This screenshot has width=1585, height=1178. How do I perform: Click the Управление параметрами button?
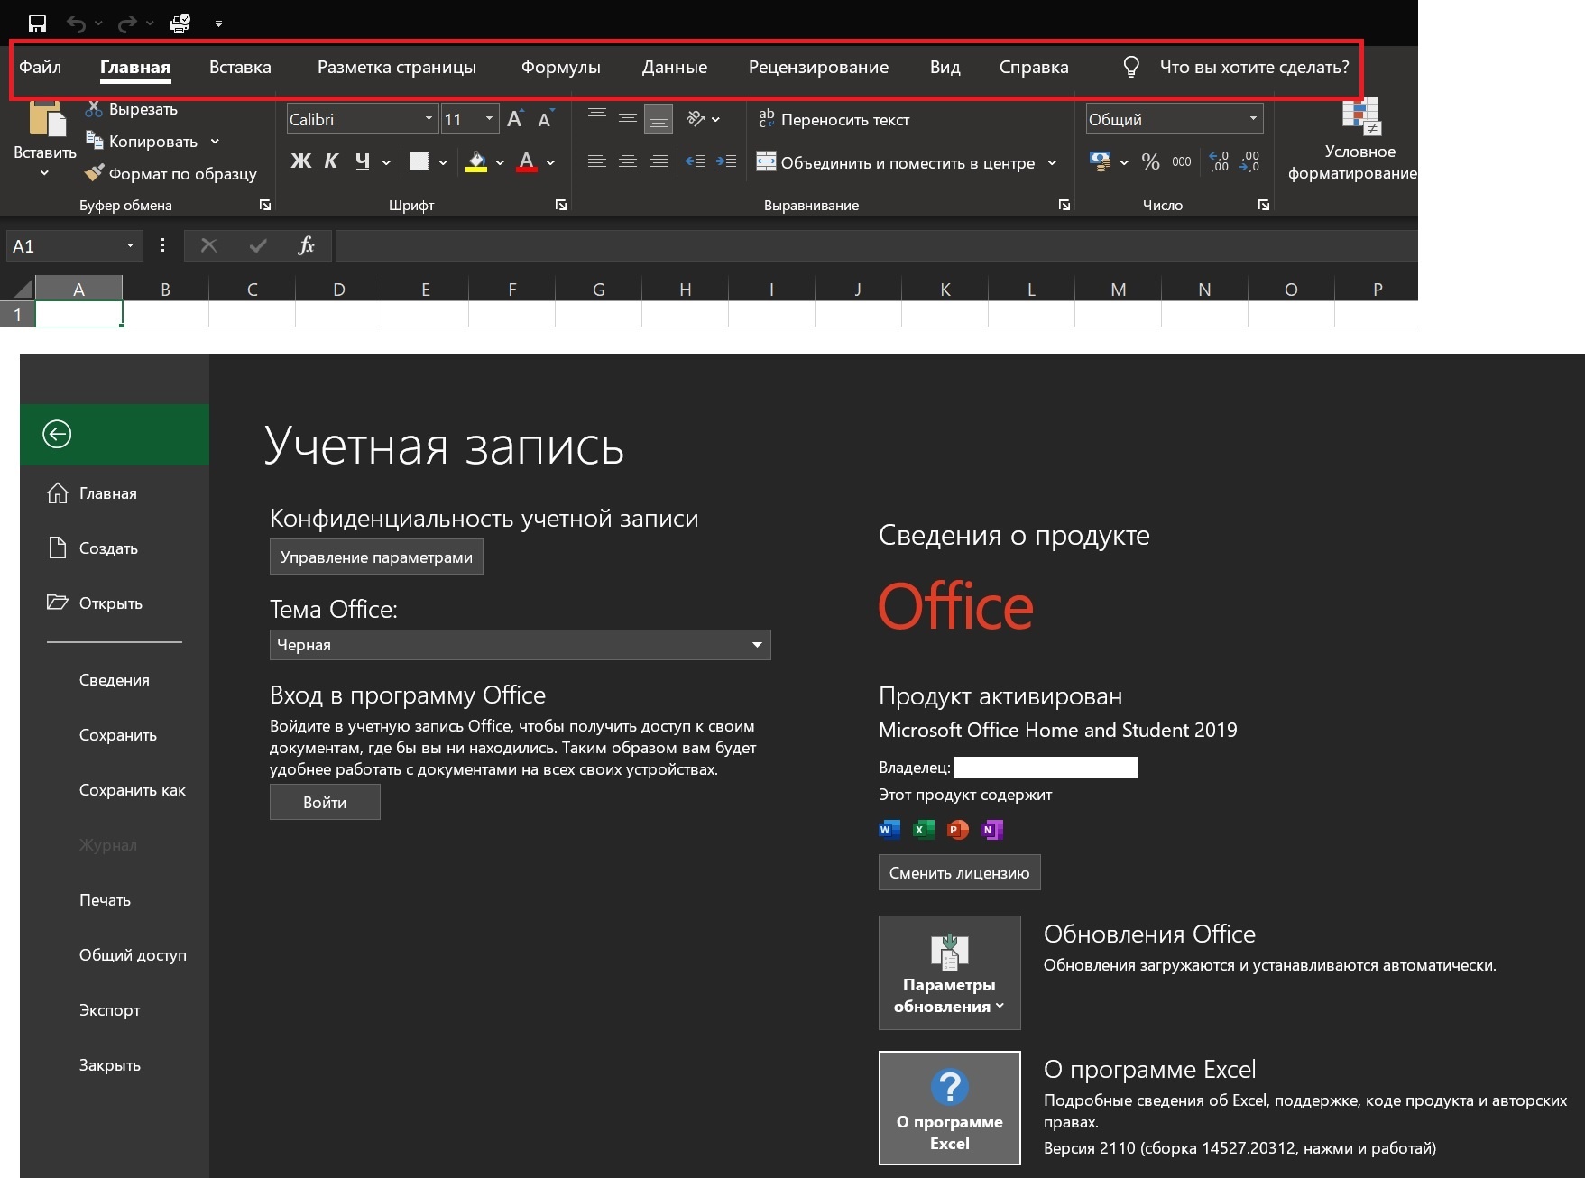pyautogui.click(x=376, y=557)
